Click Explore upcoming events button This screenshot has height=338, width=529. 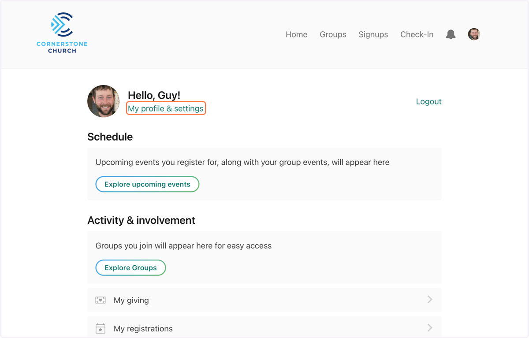[147, 184]
